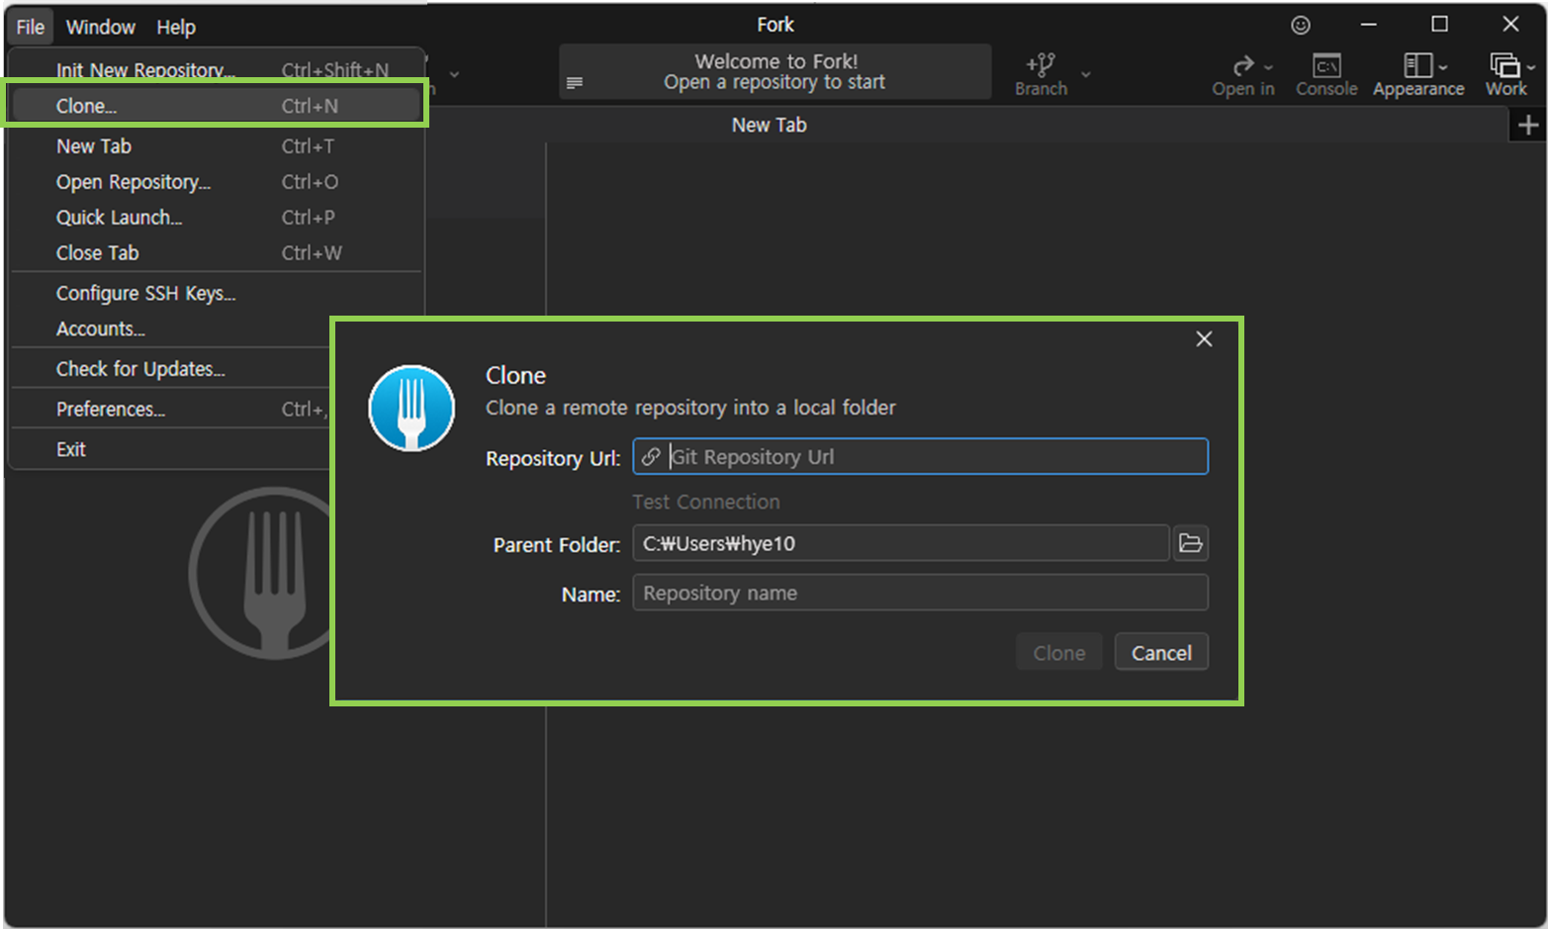Expand the Work dropdown arrow
This screenshot has height=929, width=1548.
coord(1530,68)
